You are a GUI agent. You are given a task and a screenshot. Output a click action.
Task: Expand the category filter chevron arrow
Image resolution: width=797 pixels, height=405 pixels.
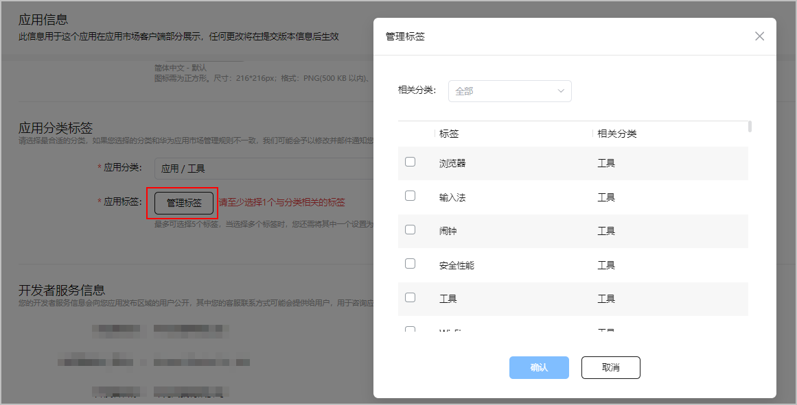pyautogui.click(x=562, y=90)
